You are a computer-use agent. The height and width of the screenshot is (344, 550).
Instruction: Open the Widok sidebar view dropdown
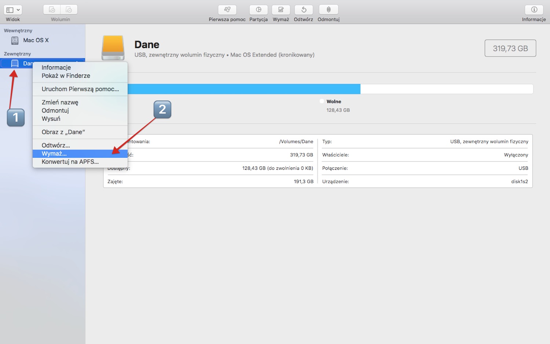coord(13,10)
